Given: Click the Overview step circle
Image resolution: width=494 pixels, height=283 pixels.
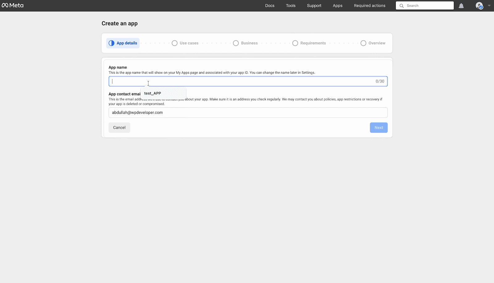Looking at the screenshot, I should [363, 43].
